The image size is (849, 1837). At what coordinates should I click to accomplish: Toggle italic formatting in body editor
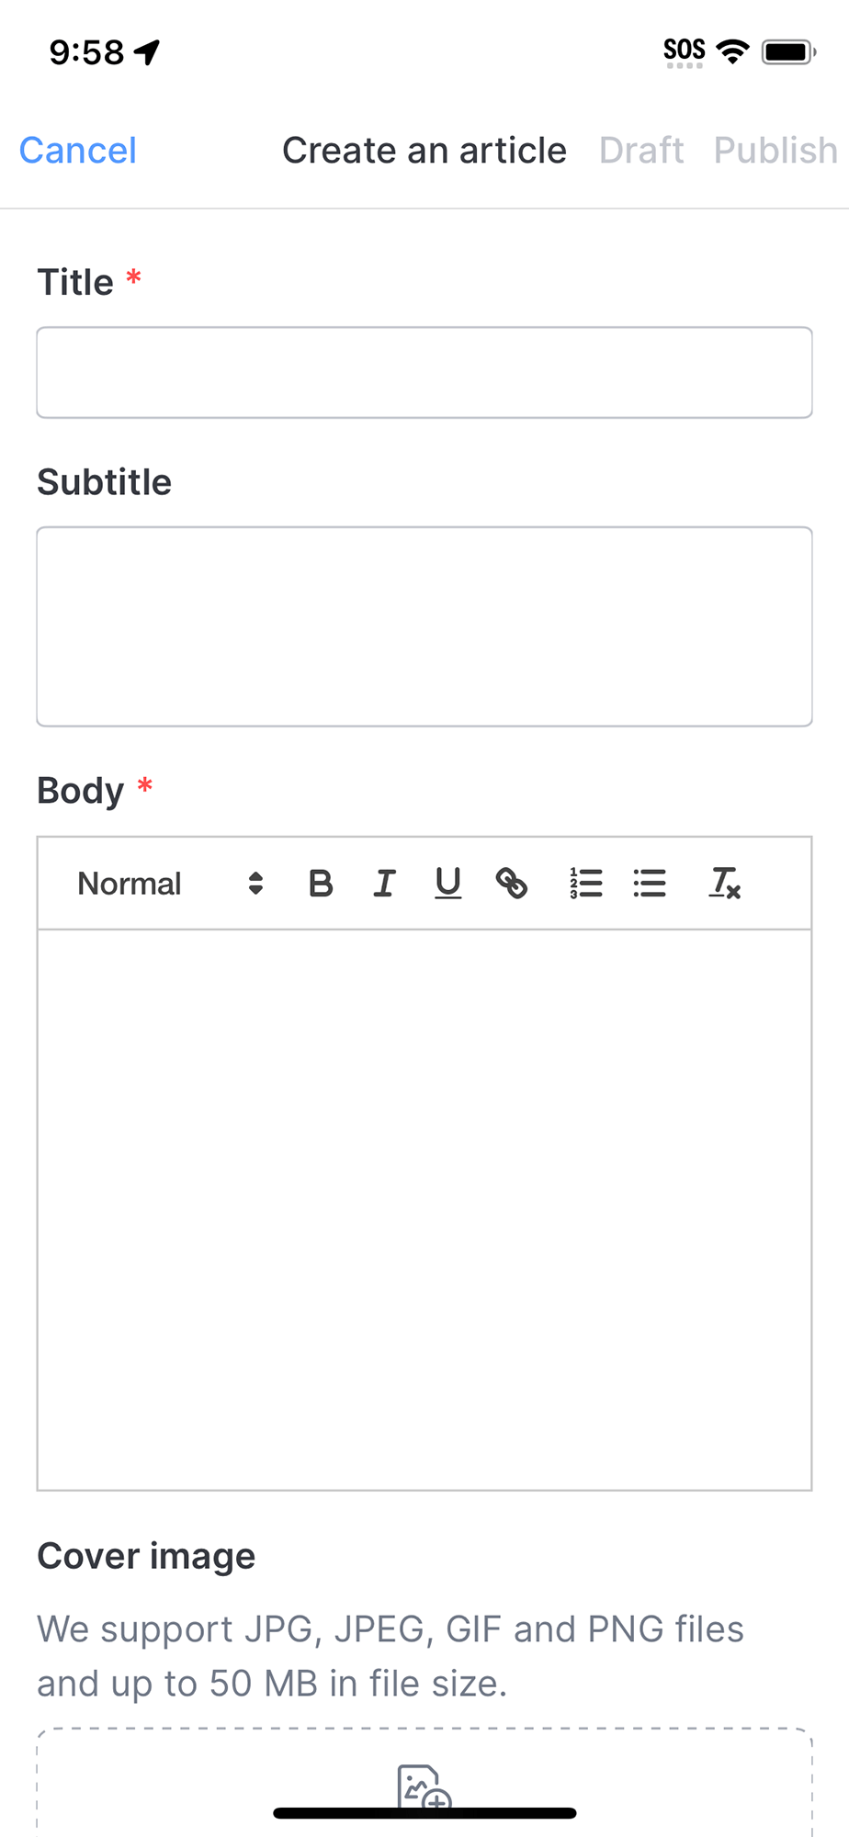(x=384, y=884)
